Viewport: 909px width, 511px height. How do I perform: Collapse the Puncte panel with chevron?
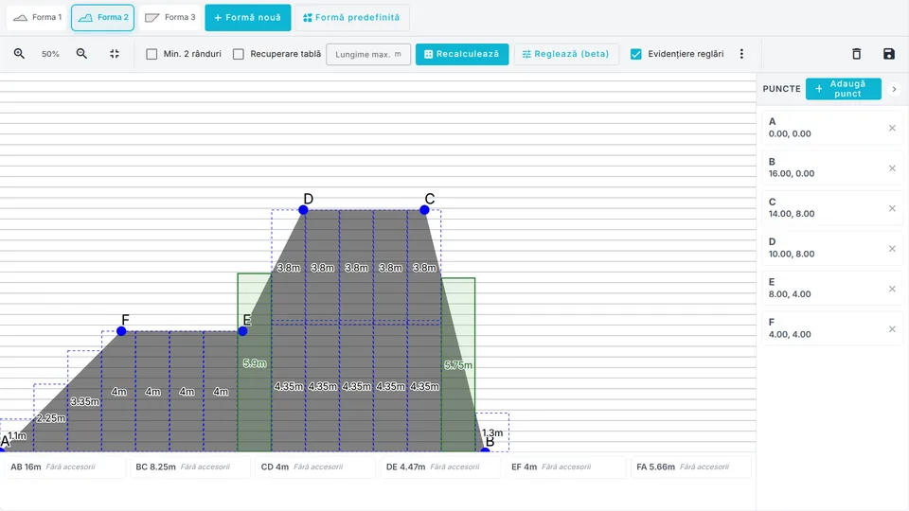[894, 89]
